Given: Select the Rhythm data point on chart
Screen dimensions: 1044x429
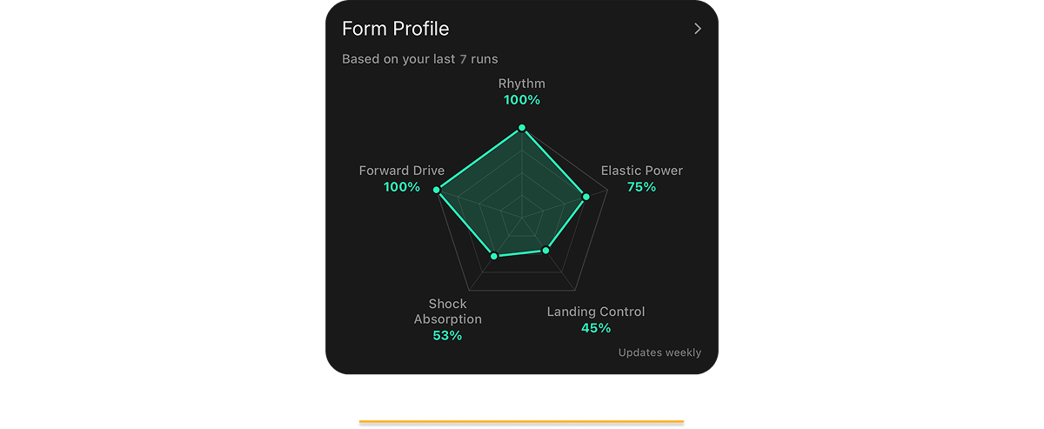Looking at the screenshot, I should [522, 128].
